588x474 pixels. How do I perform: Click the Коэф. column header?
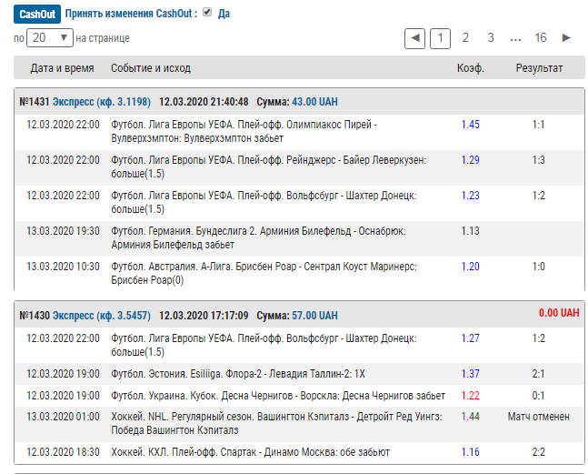click(x=471, y=68)
